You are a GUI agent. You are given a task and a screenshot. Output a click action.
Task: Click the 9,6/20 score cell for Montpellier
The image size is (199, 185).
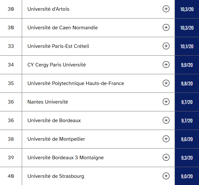187,139
